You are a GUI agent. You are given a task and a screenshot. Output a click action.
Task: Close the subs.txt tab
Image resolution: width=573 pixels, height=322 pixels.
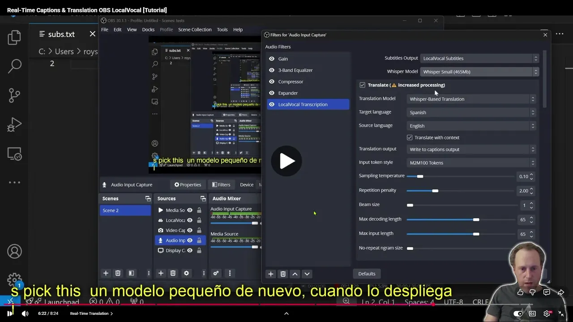[92, 34]
